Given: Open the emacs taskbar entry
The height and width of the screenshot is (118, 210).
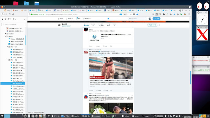Looking at the screenshot, I should 96,116.
